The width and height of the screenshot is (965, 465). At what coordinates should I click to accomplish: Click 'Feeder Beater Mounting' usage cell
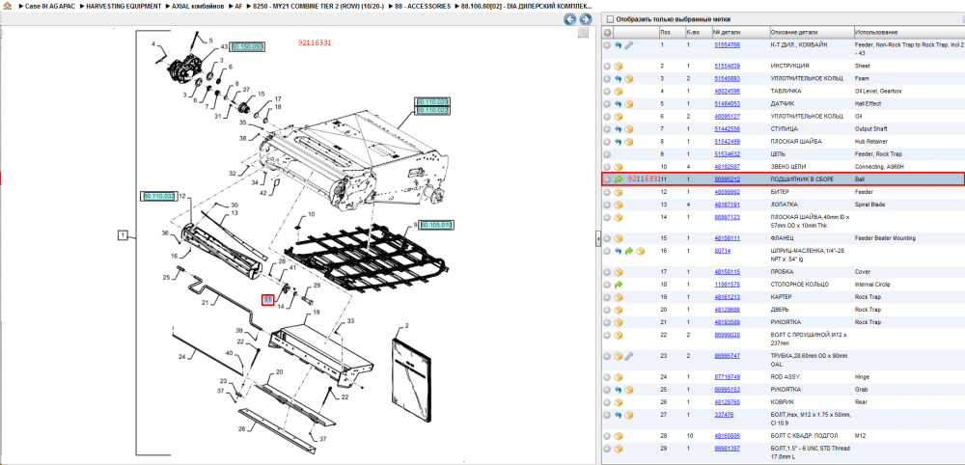[x=885, y=238]
